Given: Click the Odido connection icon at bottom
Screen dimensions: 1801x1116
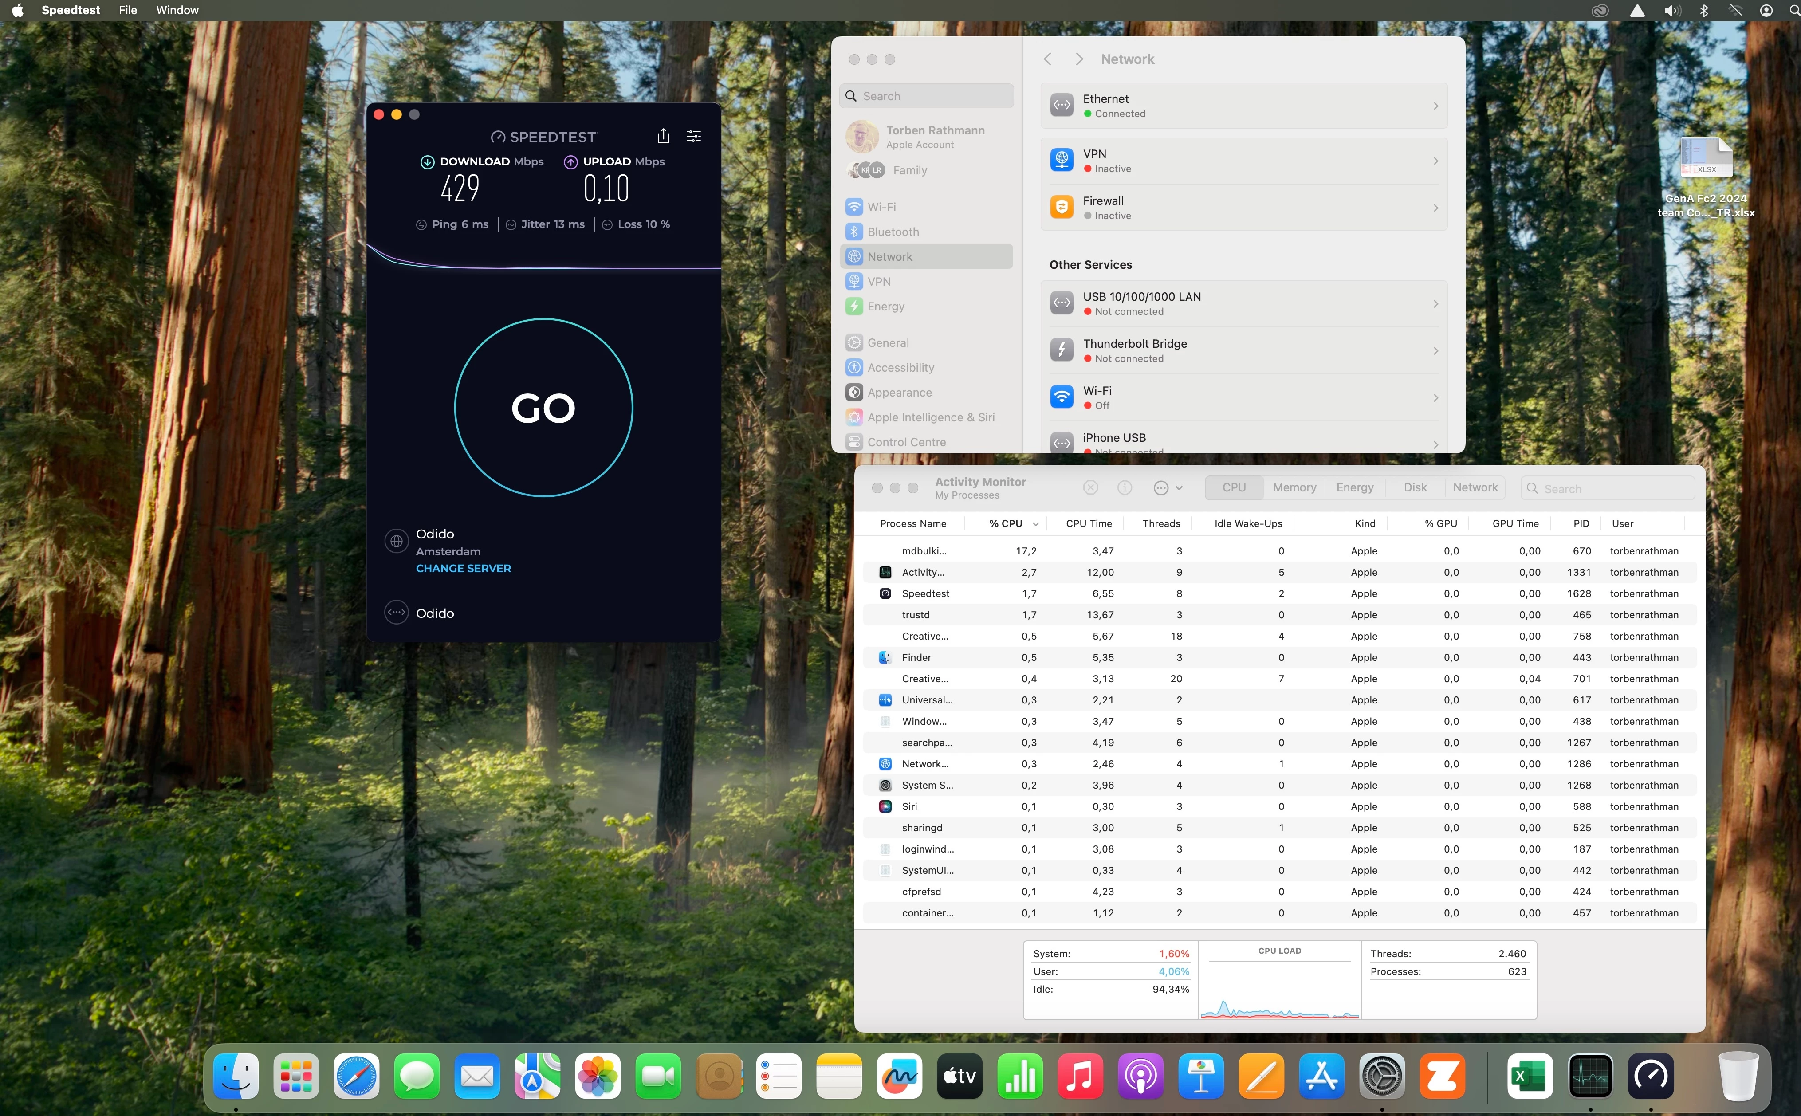Looking at the screenshot, I should pyautogui.click(x=397, y=613).
